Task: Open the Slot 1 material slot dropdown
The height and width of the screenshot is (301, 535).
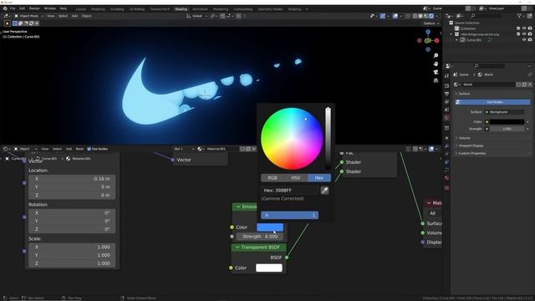Action: (x=184, y=149)
